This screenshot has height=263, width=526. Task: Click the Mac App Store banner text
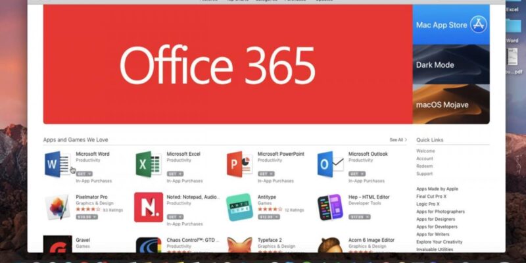coord(441,25)
